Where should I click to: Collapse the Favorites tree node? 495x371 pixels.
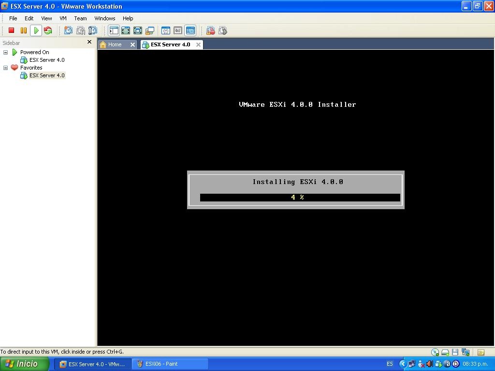click(x=5, y=68)
